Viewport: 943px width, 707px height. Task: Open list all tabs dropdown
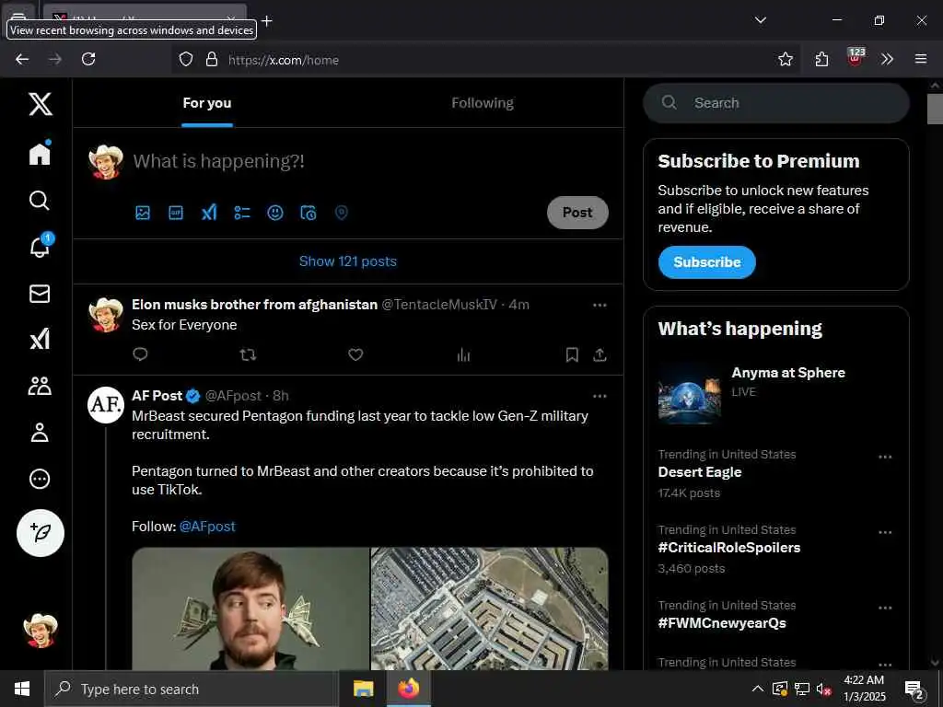[760, 20]
